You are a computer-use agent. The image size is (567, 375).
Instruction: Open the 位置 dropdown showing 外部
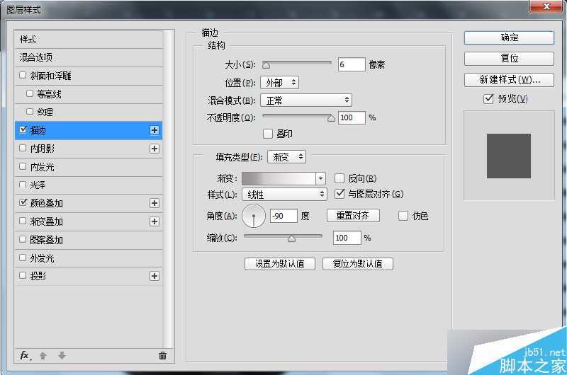click(279, 83)
